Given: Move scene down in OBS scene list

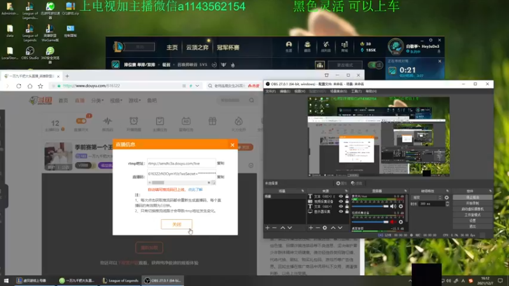Looking at the screenshot, I should [x=289, y=228].
